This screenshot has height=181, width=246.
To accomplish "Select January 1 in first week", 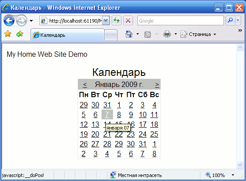I will click(x=119, y=105).
